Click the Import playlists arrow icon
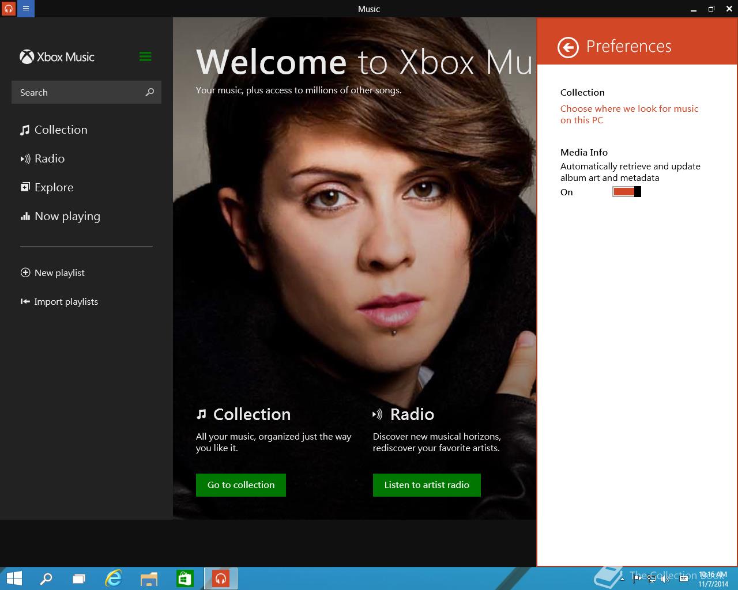The width and height of the screenshot is (738, 590). (25, 301)
